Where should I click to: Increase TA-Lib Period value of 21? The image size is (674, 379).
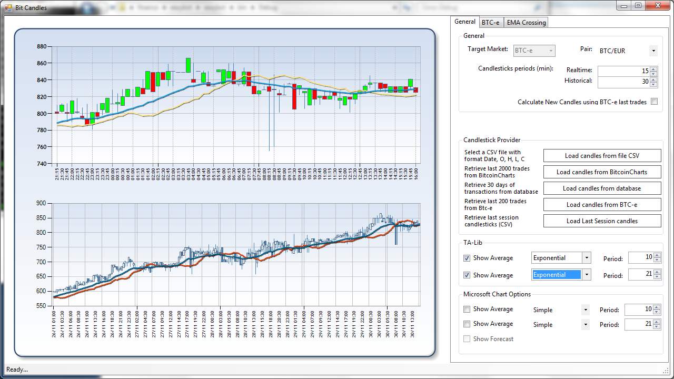(x=657, y=272)
